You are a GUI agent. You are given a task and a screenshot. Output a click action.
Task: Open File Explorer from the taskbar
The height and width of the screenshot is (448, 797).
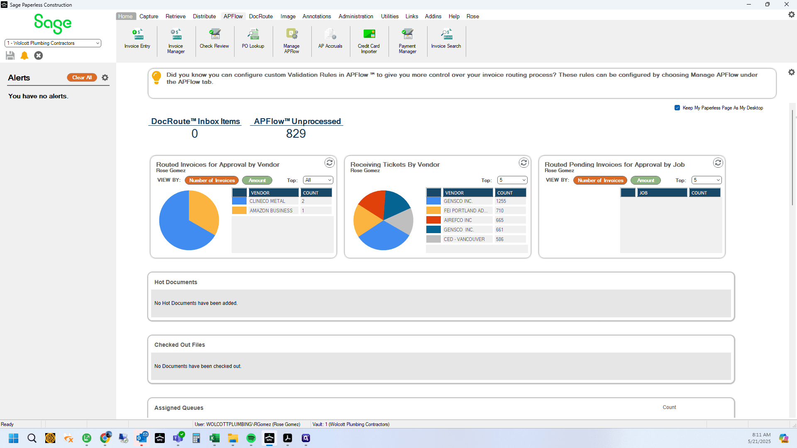click(233, 438)
